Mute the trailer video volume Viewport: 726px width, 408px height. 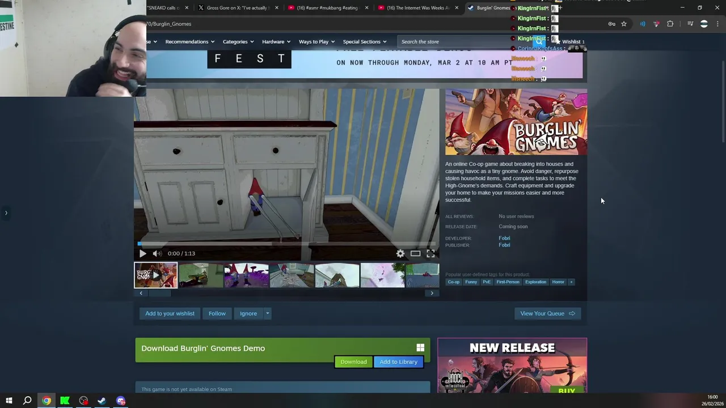pyautogui.click(x=157, y=253)
